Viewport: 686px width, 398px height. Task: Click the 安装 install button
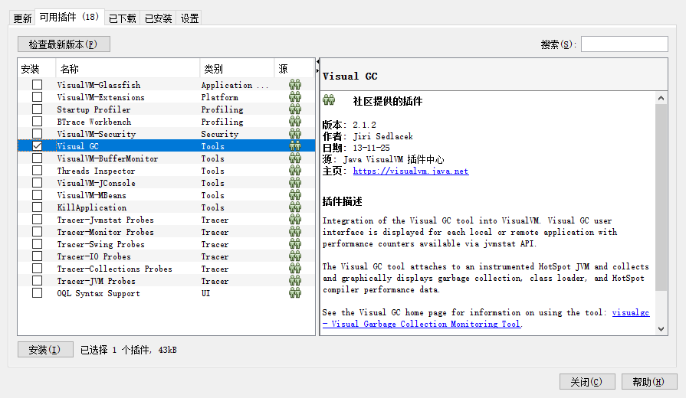[x=45, y=350]
